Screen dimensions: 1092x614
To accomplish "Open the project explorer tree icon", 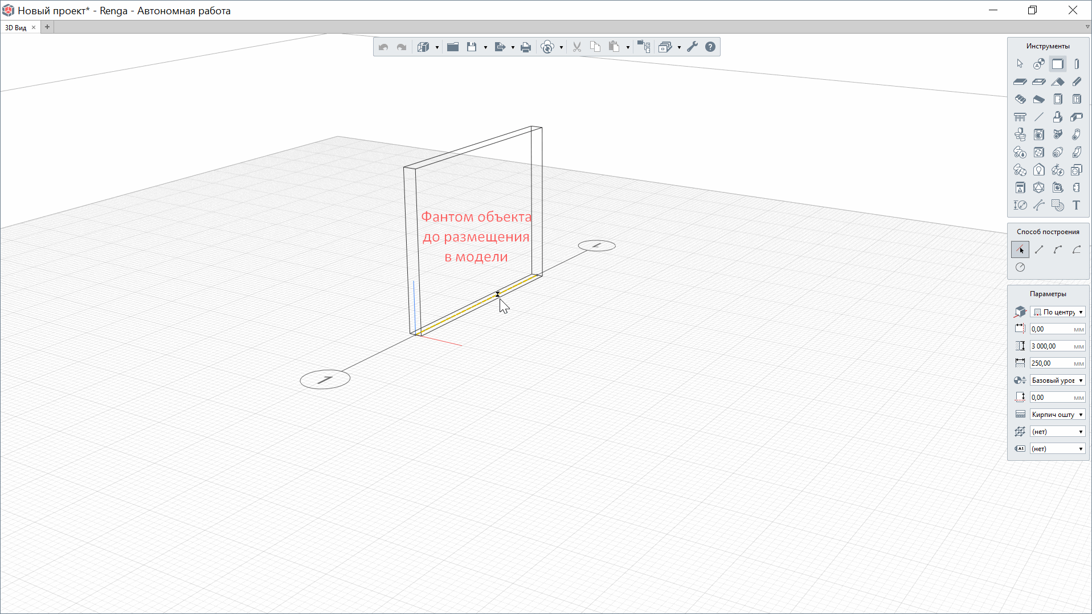I will click(x=644, y=47).
